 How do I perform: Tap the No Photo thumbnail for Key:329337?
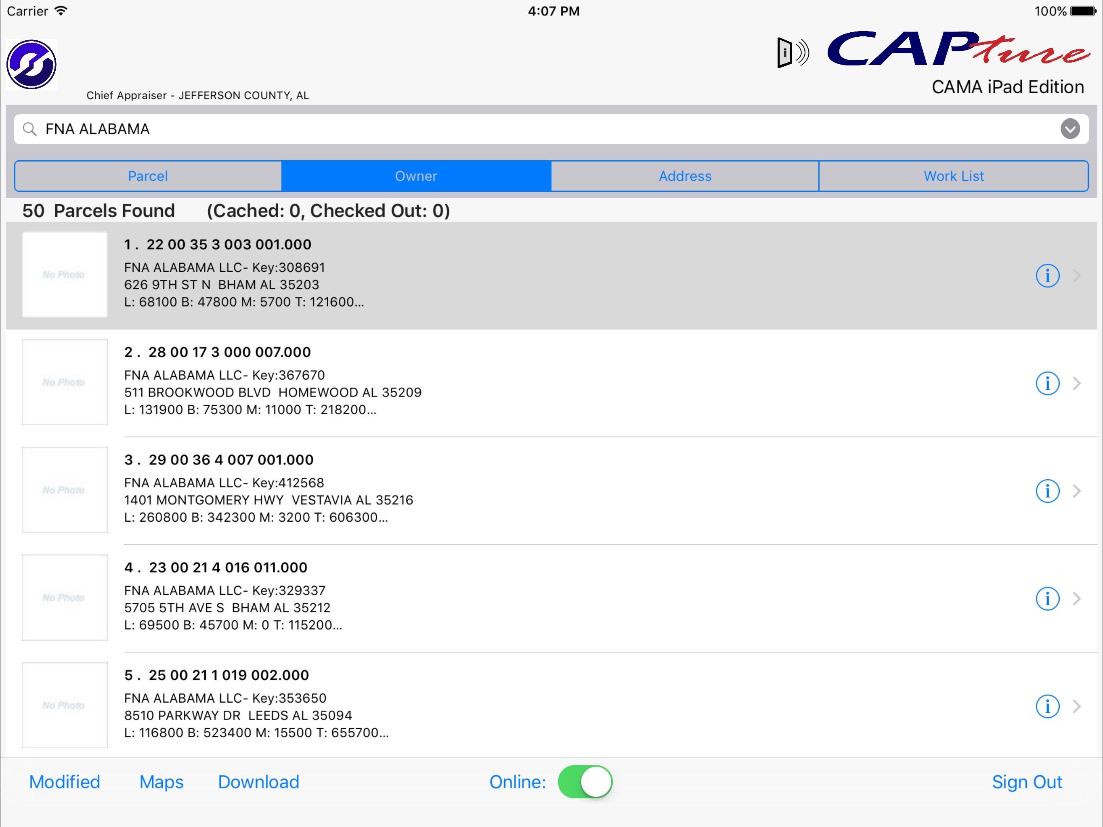(x=65, y=598)
